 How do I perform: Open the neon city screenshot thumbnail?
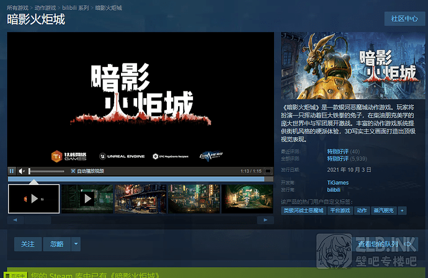[194, 199]
